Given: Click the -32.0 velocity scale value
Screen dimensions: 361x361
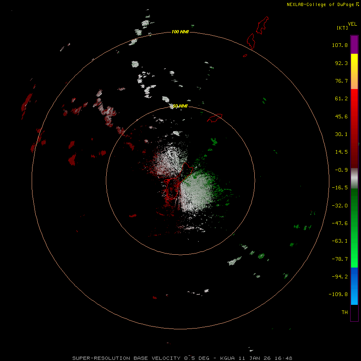Looking at the screenshot, I should click(x=340, y=206).
